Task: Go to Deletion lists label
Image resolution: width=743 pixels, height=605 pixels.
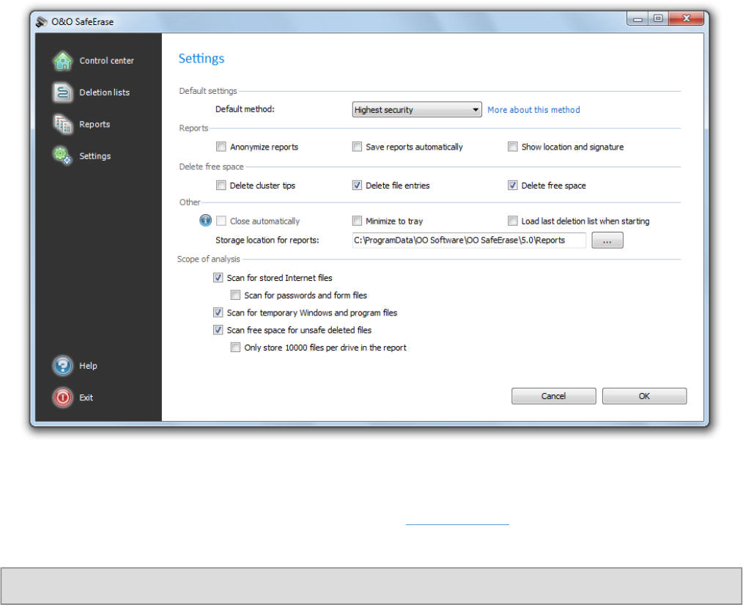Action: coord(104,92)
